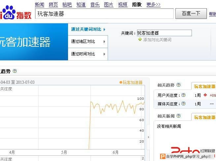This screenshot has height=161, width=216.
Task: Open the 网页 navigation link
Action: tap(53, 5)
